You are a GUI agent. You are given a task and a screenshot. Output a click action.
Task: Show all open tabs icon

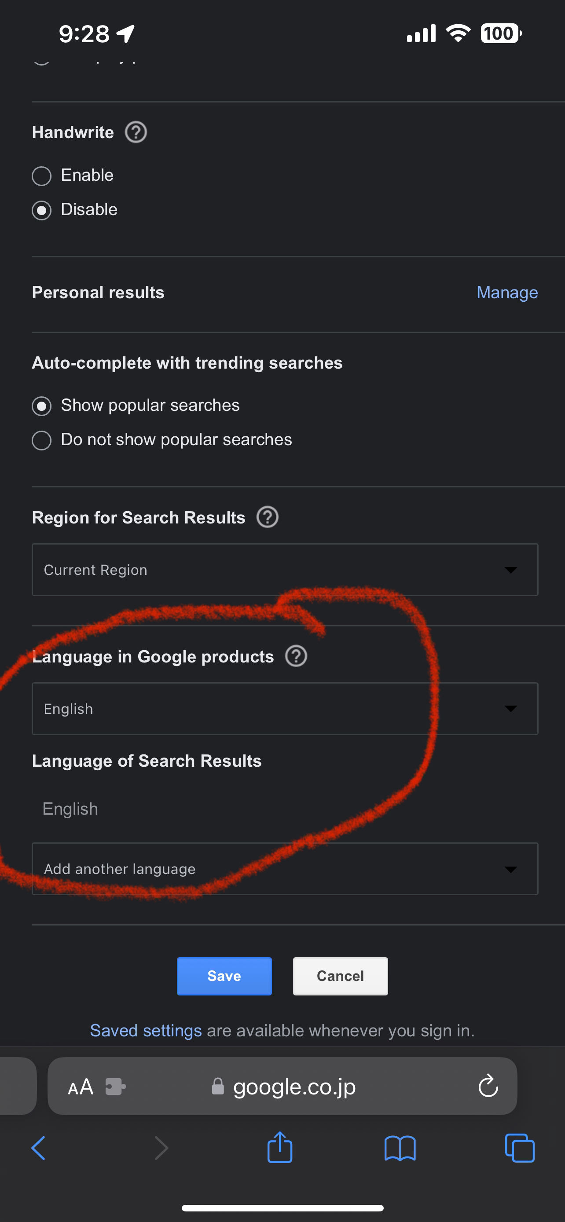pyautogui.click(x=520, y=1148)
